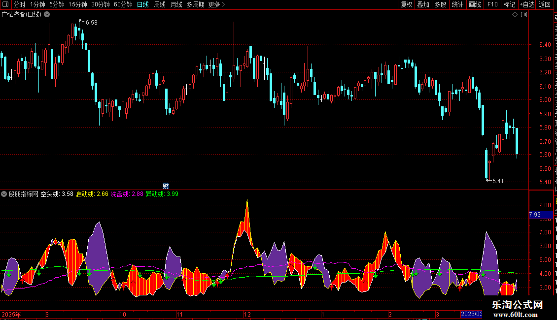Select the 60分钟 period tab
557x320 pixels.
pos(123,4)
